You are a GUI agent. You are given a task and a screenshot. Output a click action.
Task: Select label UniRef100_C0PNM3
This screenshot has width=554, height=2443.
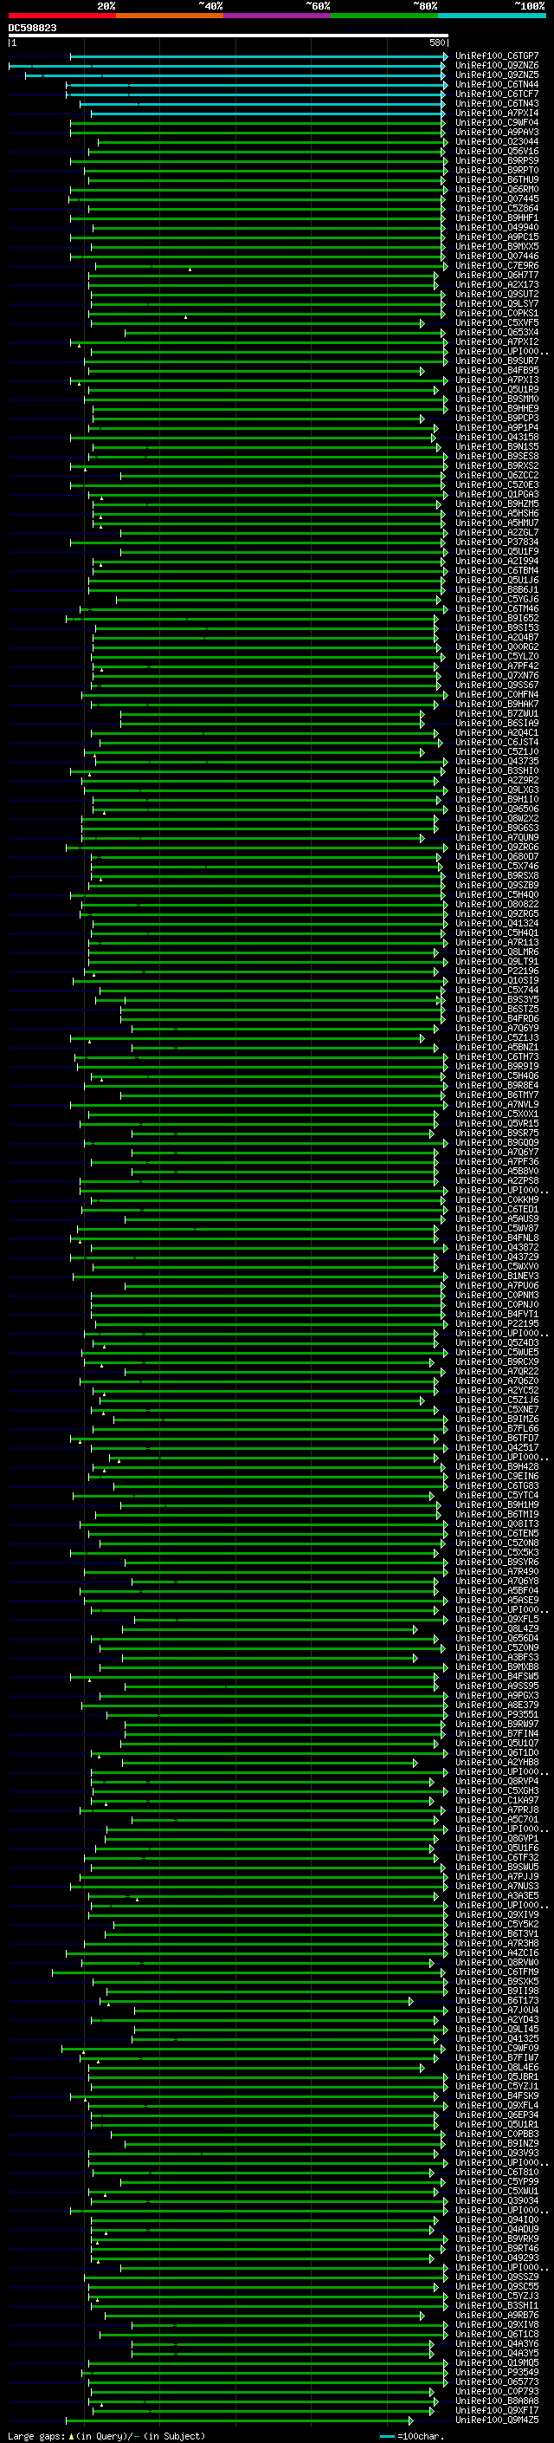coord(497,1295)
